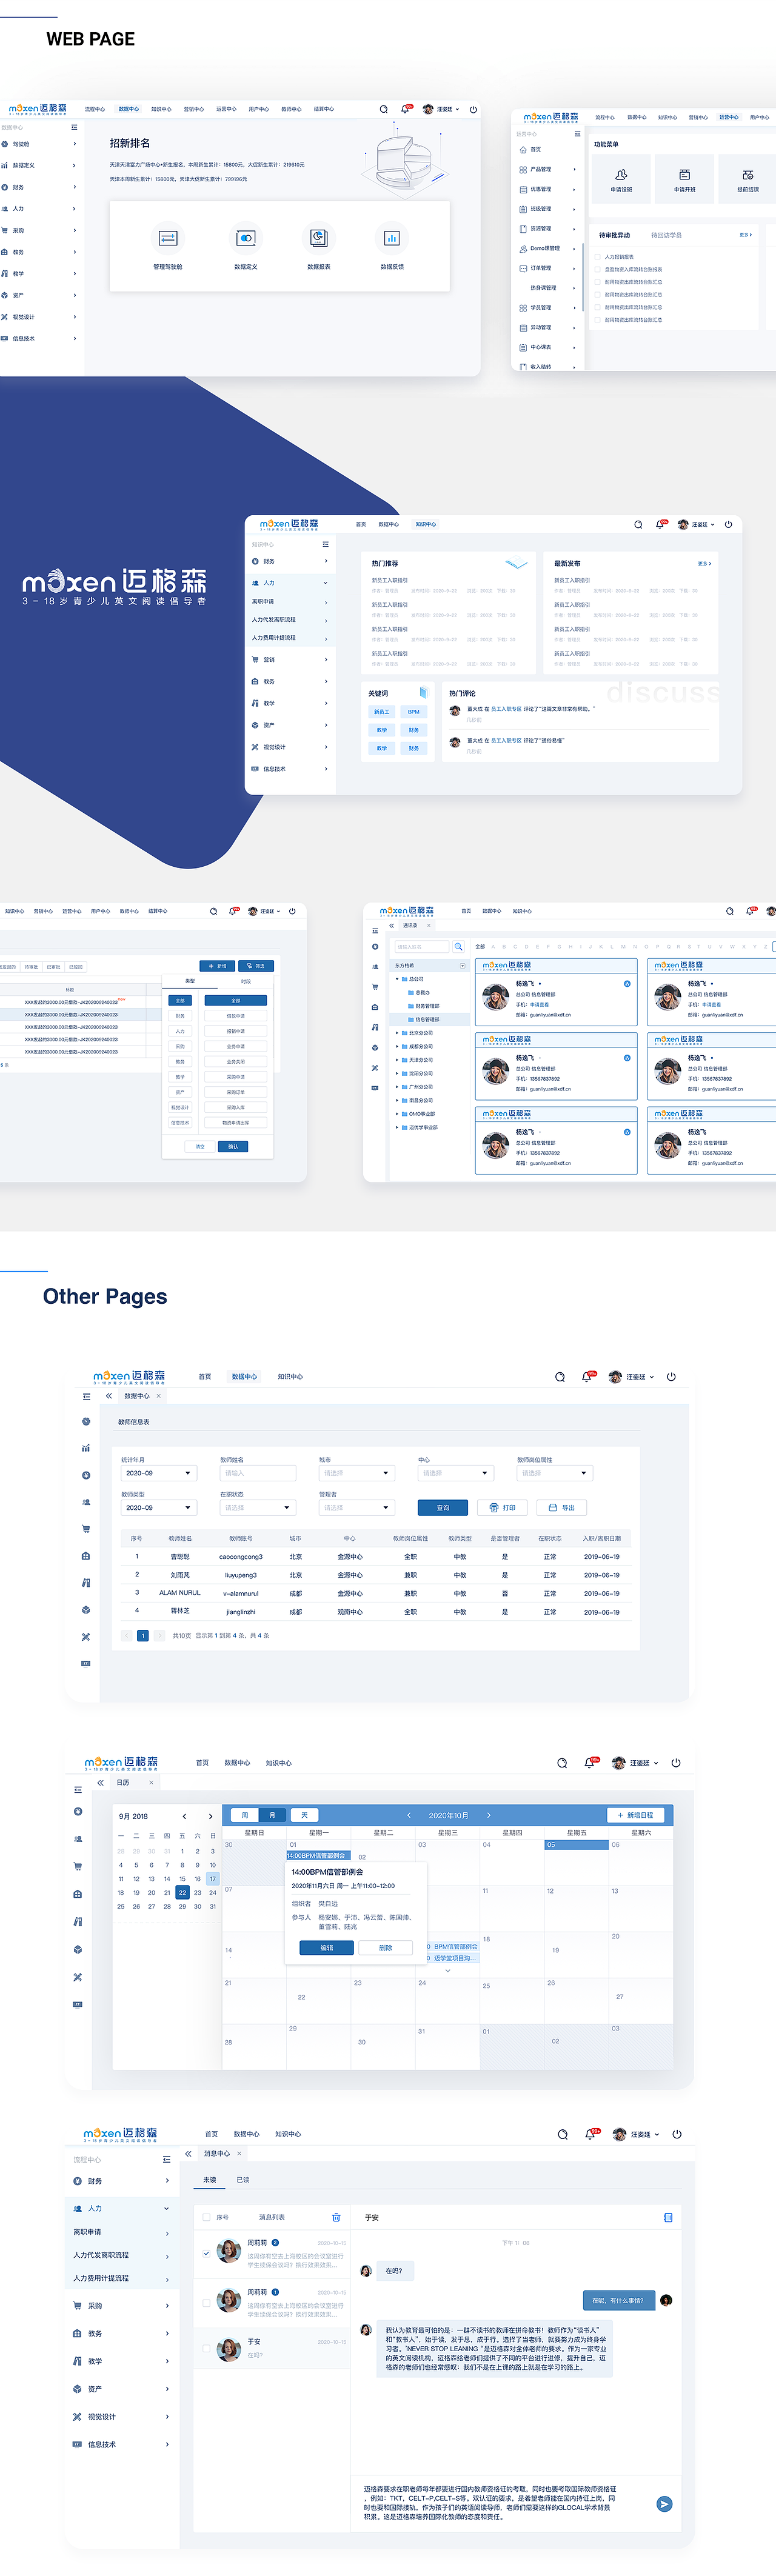Toggle select-all checkbox beside 序号 in 消息列表
Image resolution: width=776 pixels, height=2576 pixels.
206,2217
